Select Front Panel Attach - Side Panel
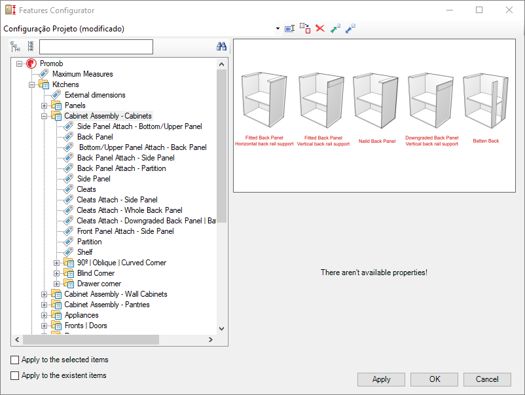This screenshot has height=395, width=525. (126, 231)
